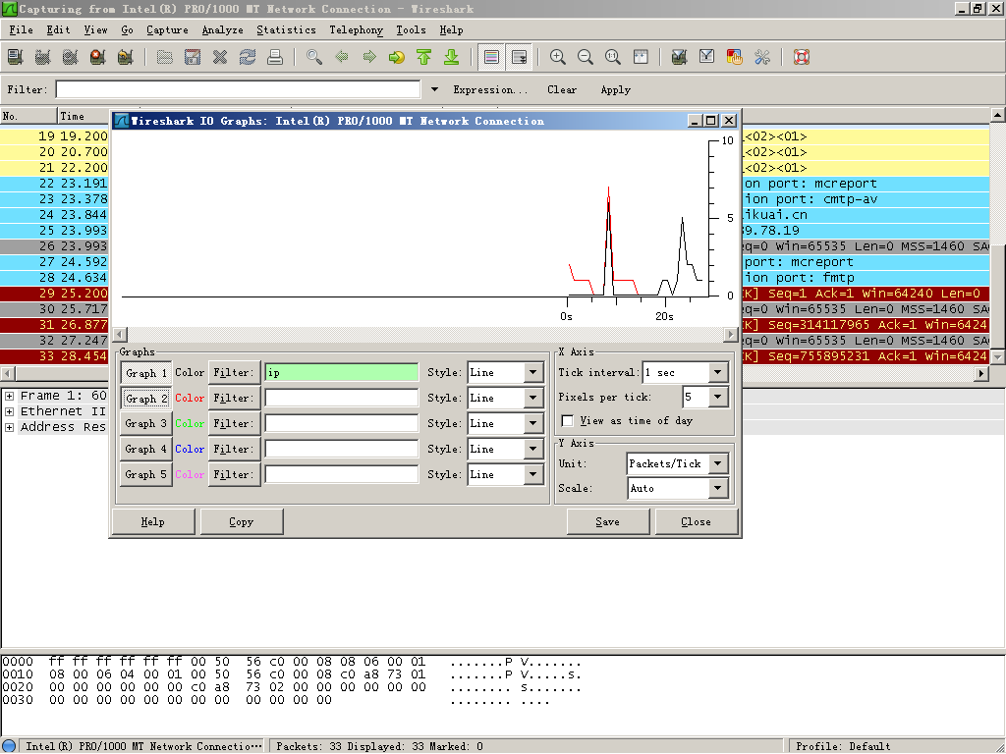This screenshot has height=754, width=1006.
Task: Toggle Graph 2 in IO Graphs
Action: coord(146,399)
